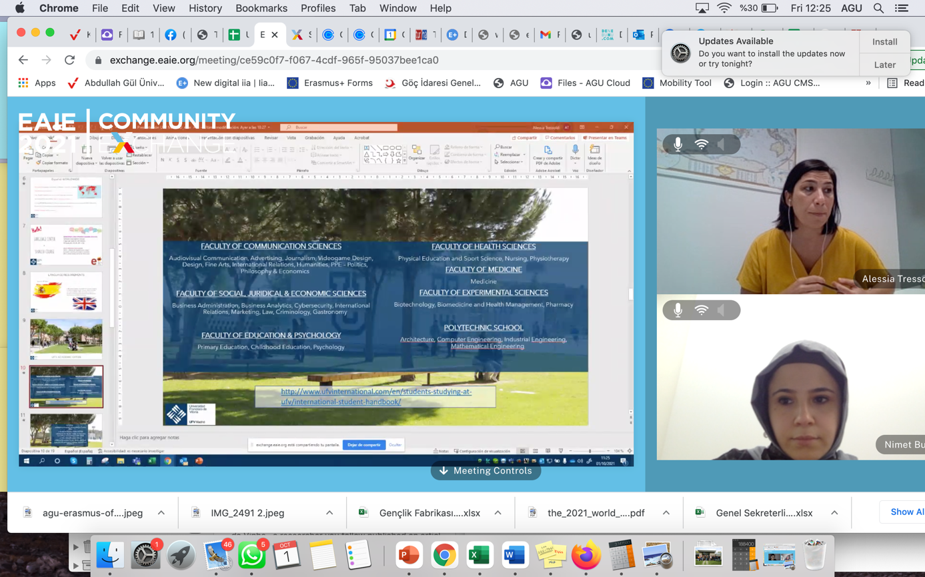Open Firefox from the Dock
Screen dimensions: 925x577
(586, 555)
